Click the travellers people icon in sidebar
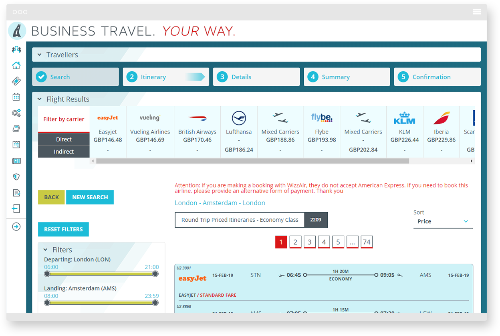Viewport: 500px width, 336px height. tap(16, 50)
